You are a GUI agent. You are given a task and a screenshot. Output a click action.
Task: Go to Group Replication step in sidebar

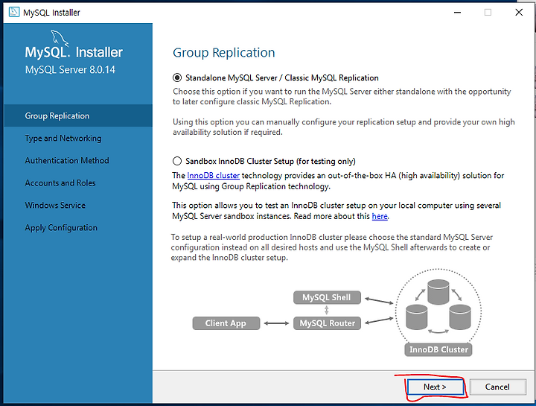pyautogui.click(x=78, y=115)
